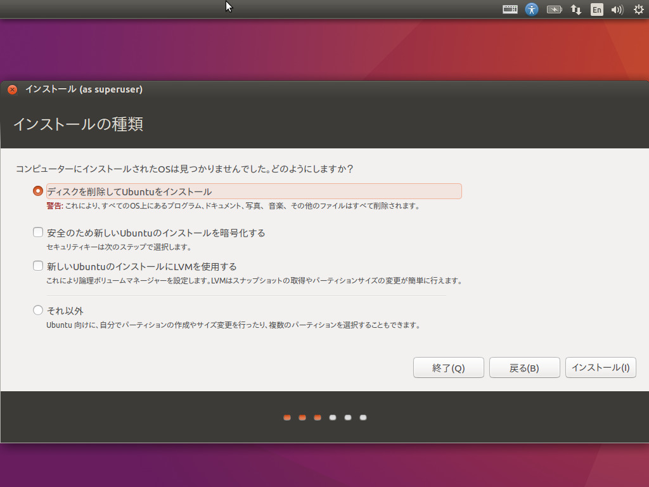Enable 新しいUbuntuのインストールにLVMを使用する checkbox
Viewport: 649px width, 487px height.
[x=37, y=266]
